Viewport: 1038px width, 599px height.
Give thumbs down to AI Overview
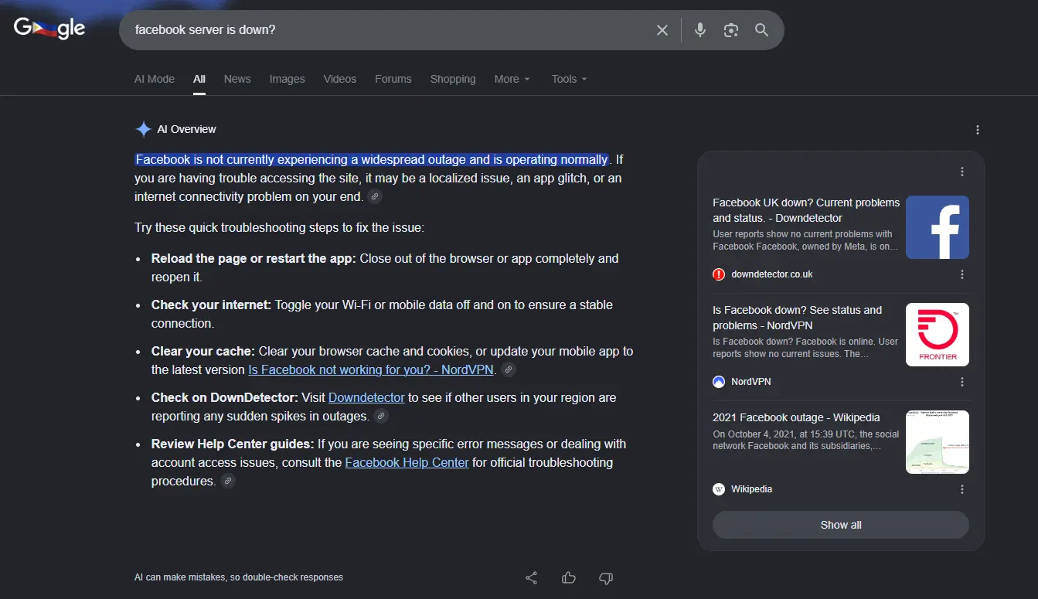(x=606, y=577)
